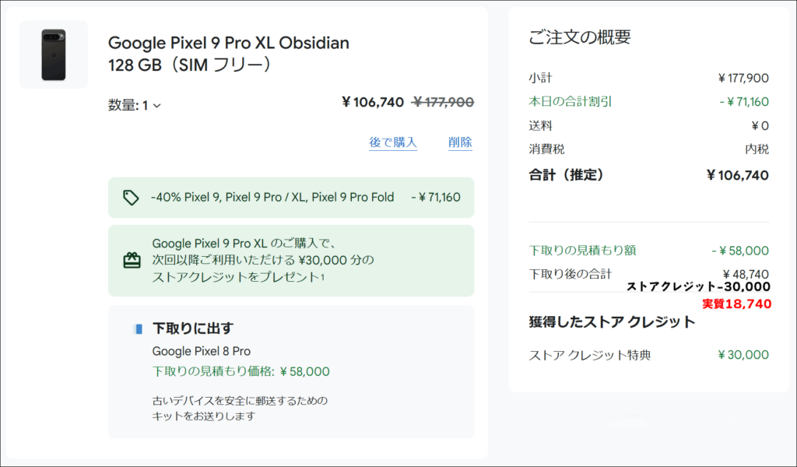This screenshot has height=467, width=797.
Task: Click the 本日の合計割引 line in order summary
Action: pos(648,102)
